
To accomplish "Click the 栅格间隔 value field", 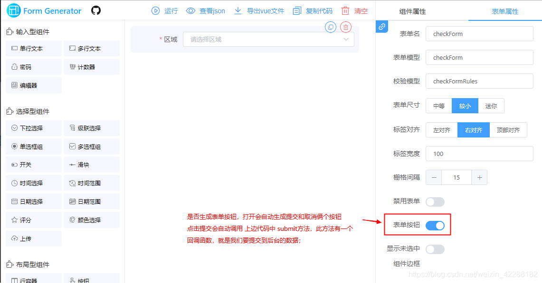I will tap(456, 177).
